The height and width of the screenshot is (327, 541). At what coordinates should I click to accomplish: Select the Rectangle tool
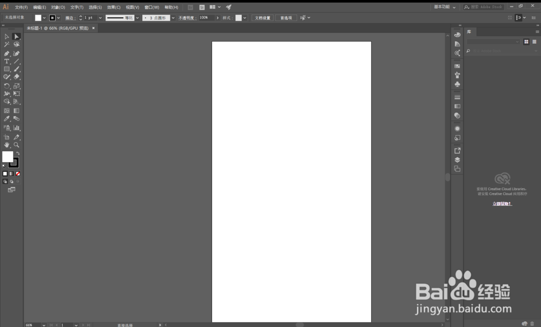(x=6, y=69)
